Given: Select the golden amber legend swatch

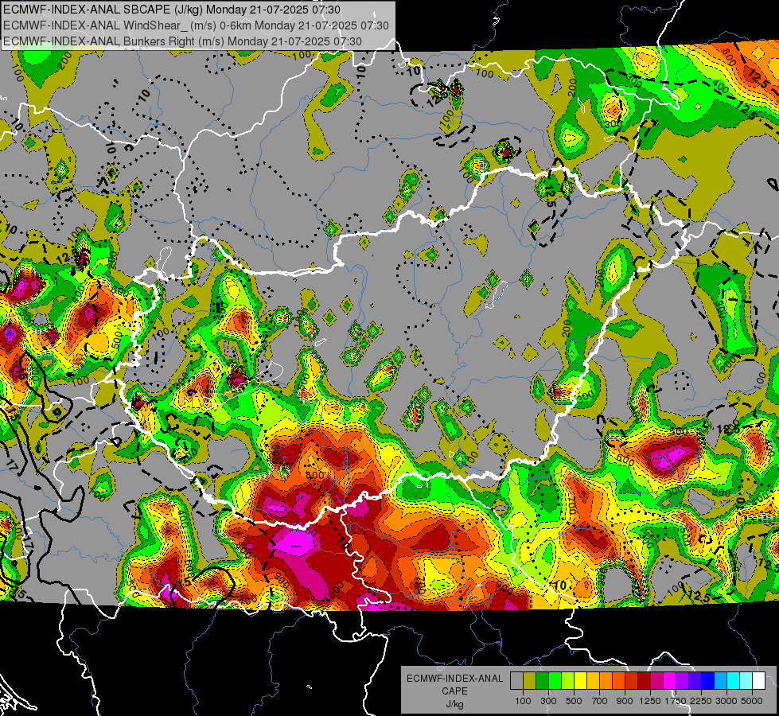Looking at the screenshot, I should point(593,681).
